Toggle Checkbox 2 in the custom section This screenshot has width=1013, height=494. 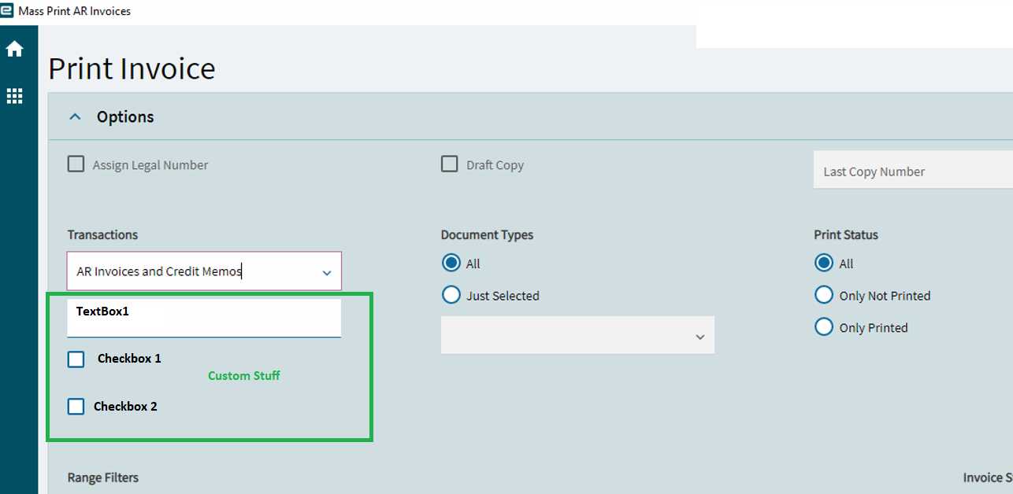click(x=76, y=407)
